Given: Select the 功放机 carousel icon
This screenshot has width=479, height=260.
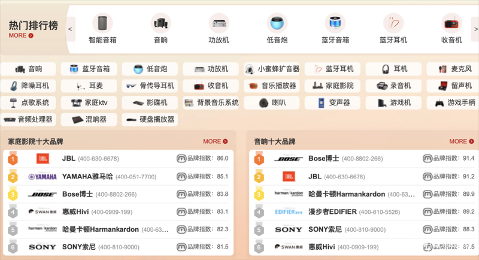Looking at the screenshot, I should (x=219, y=23).
